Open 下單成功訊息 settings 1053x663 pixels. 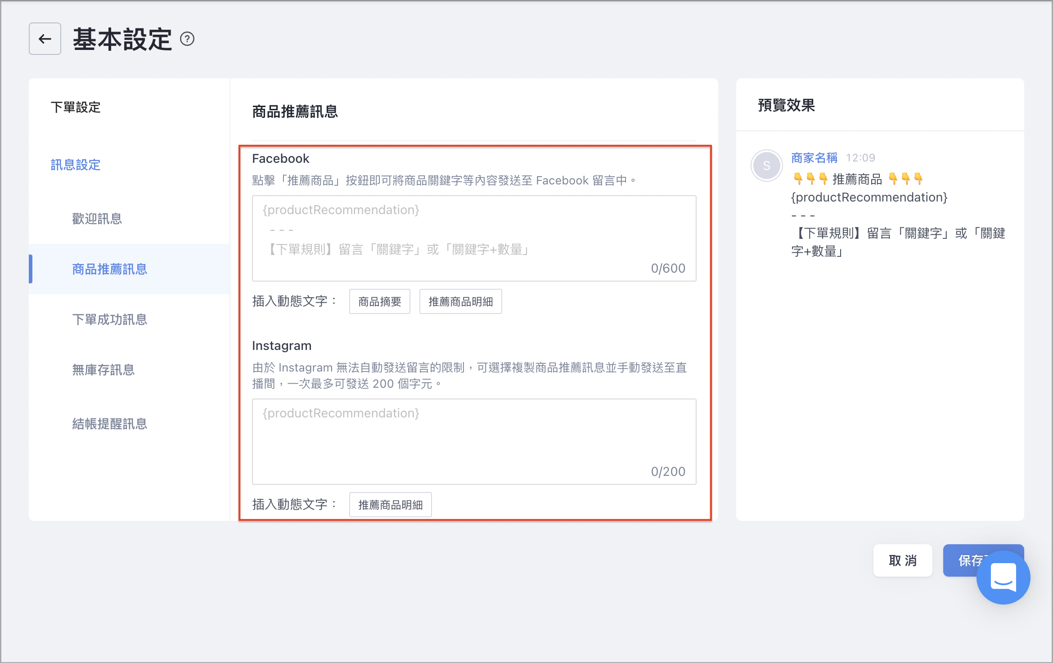coord(110,320)
